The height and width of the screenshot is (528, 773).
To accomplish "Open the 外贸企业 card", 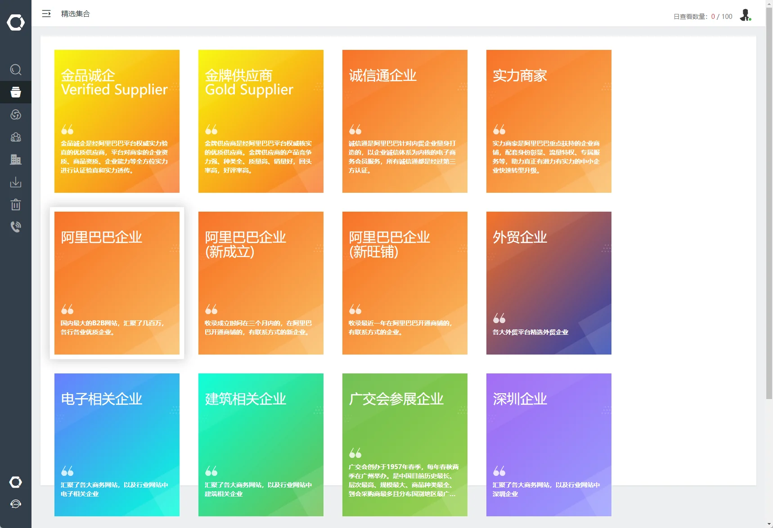I will 549,283.
